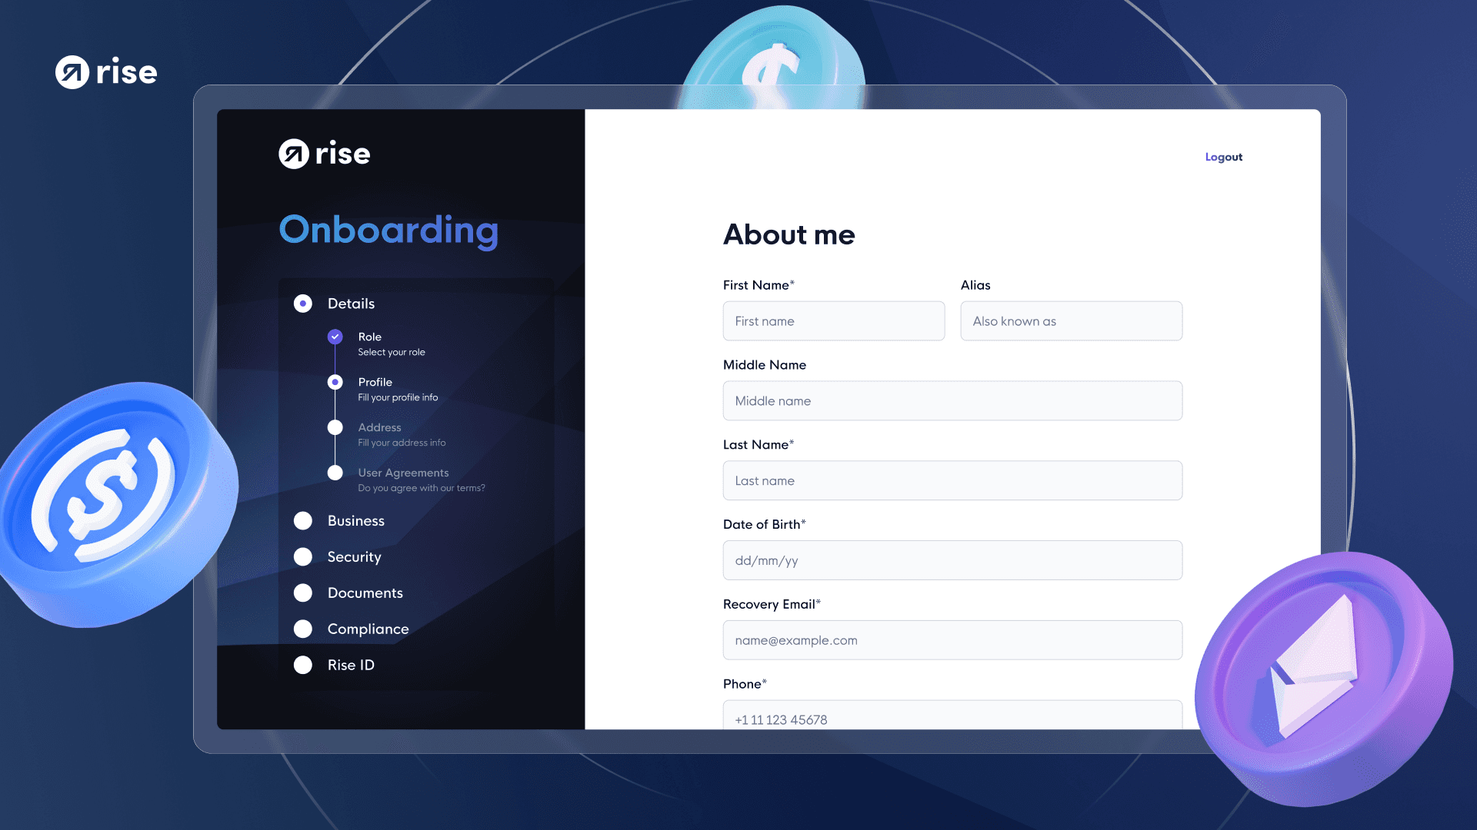Select the User Agreements step bullet
Viewport: 1477px width, 830px height.
[335, 473]
